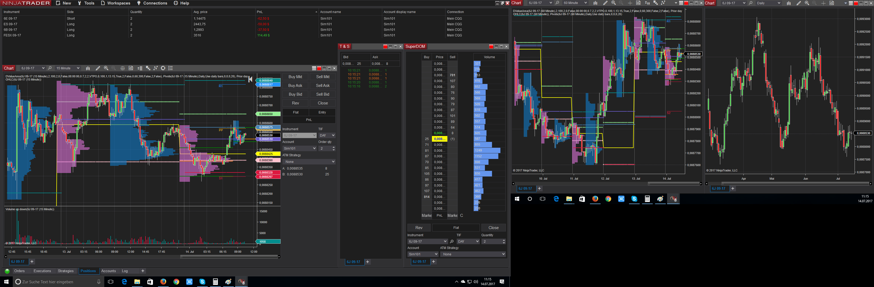Viewport: 874px width, 287px height.
Task: Click reload/refresh icon in 15 Minute chart
Action: 163,68
